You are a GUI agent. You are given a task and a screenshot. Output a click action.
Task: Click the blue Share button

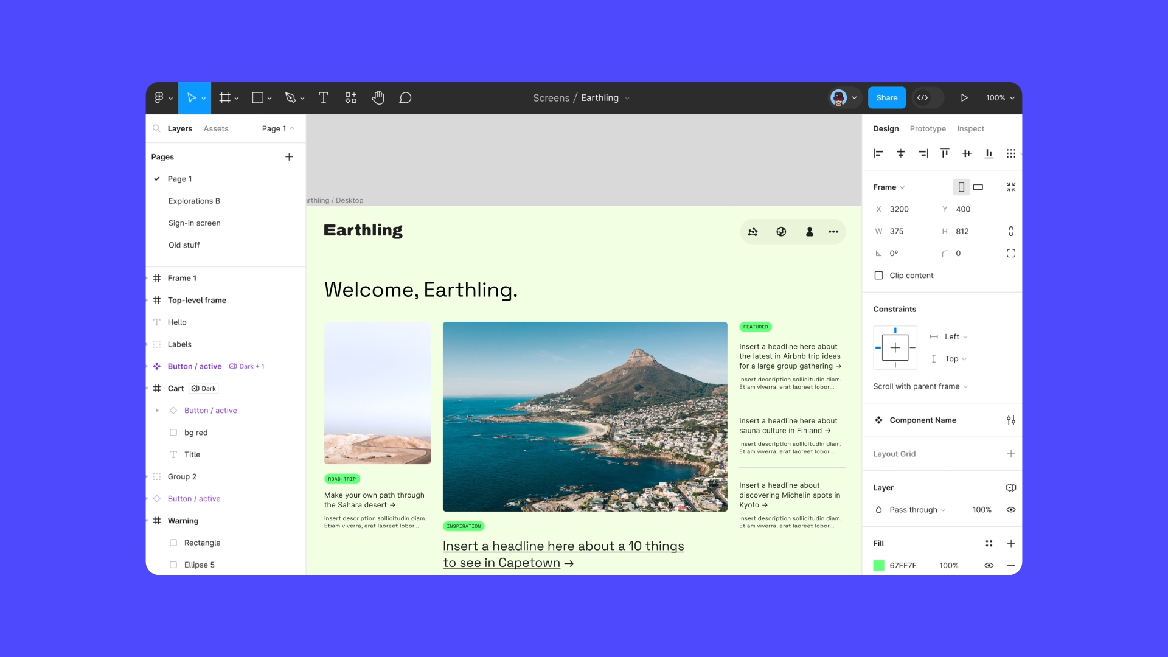point(886,98)
